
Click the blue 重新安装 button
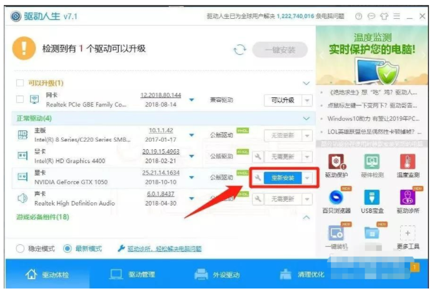tap(283, 177)
